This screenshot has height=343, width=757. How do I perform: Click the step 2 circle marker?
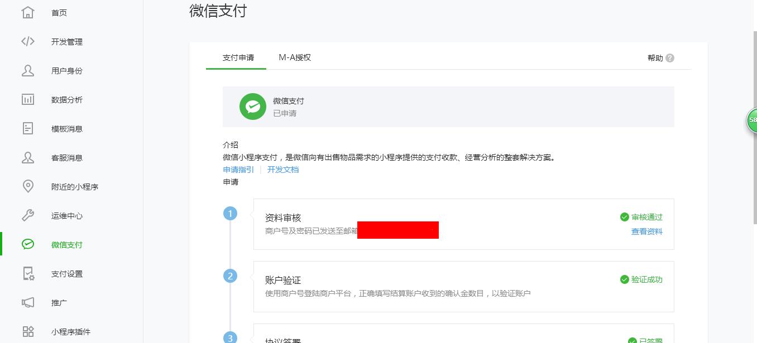[x=230, y=276]
